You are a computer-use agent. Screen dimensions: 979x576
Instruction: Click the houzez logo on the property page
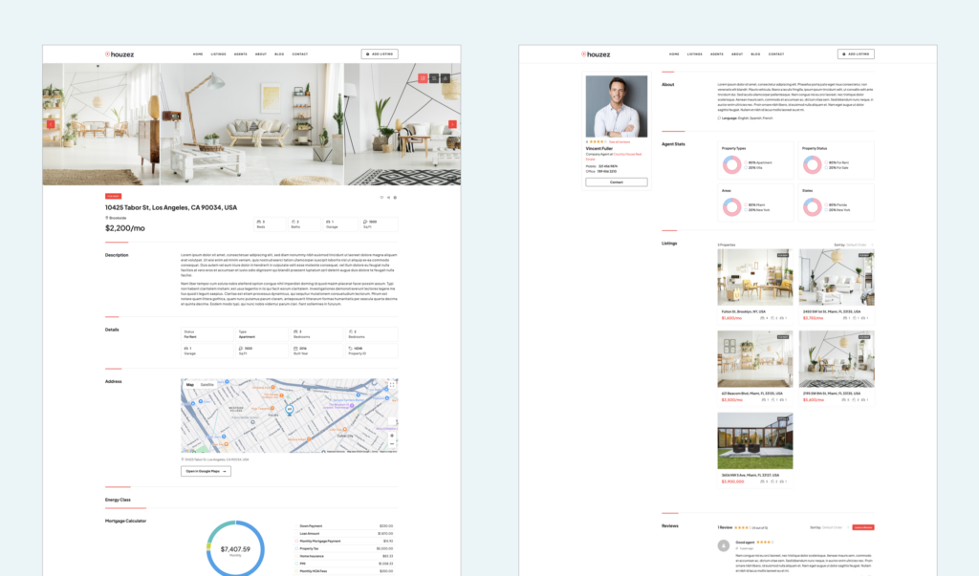point(121,54)
